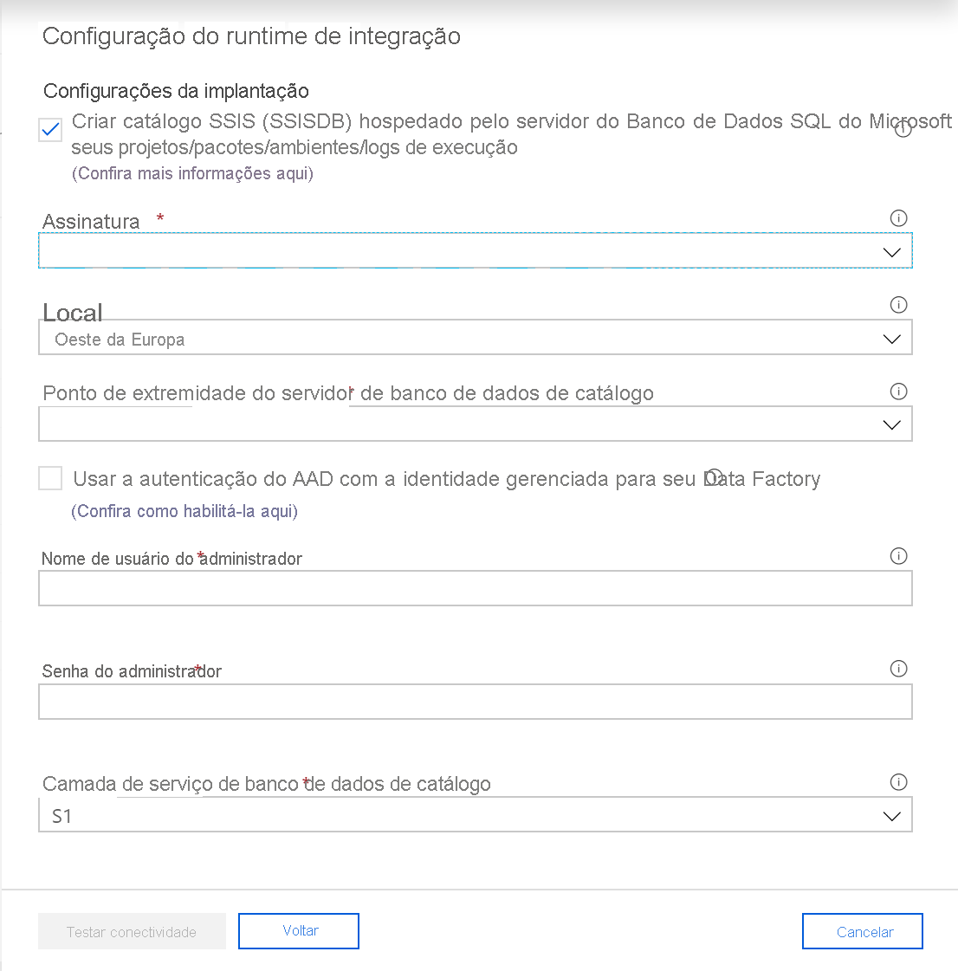The height and width of the screenshot is (971, 958).
Task: Open the catalog database server endpoint dropdown
Action: point(890,424)
